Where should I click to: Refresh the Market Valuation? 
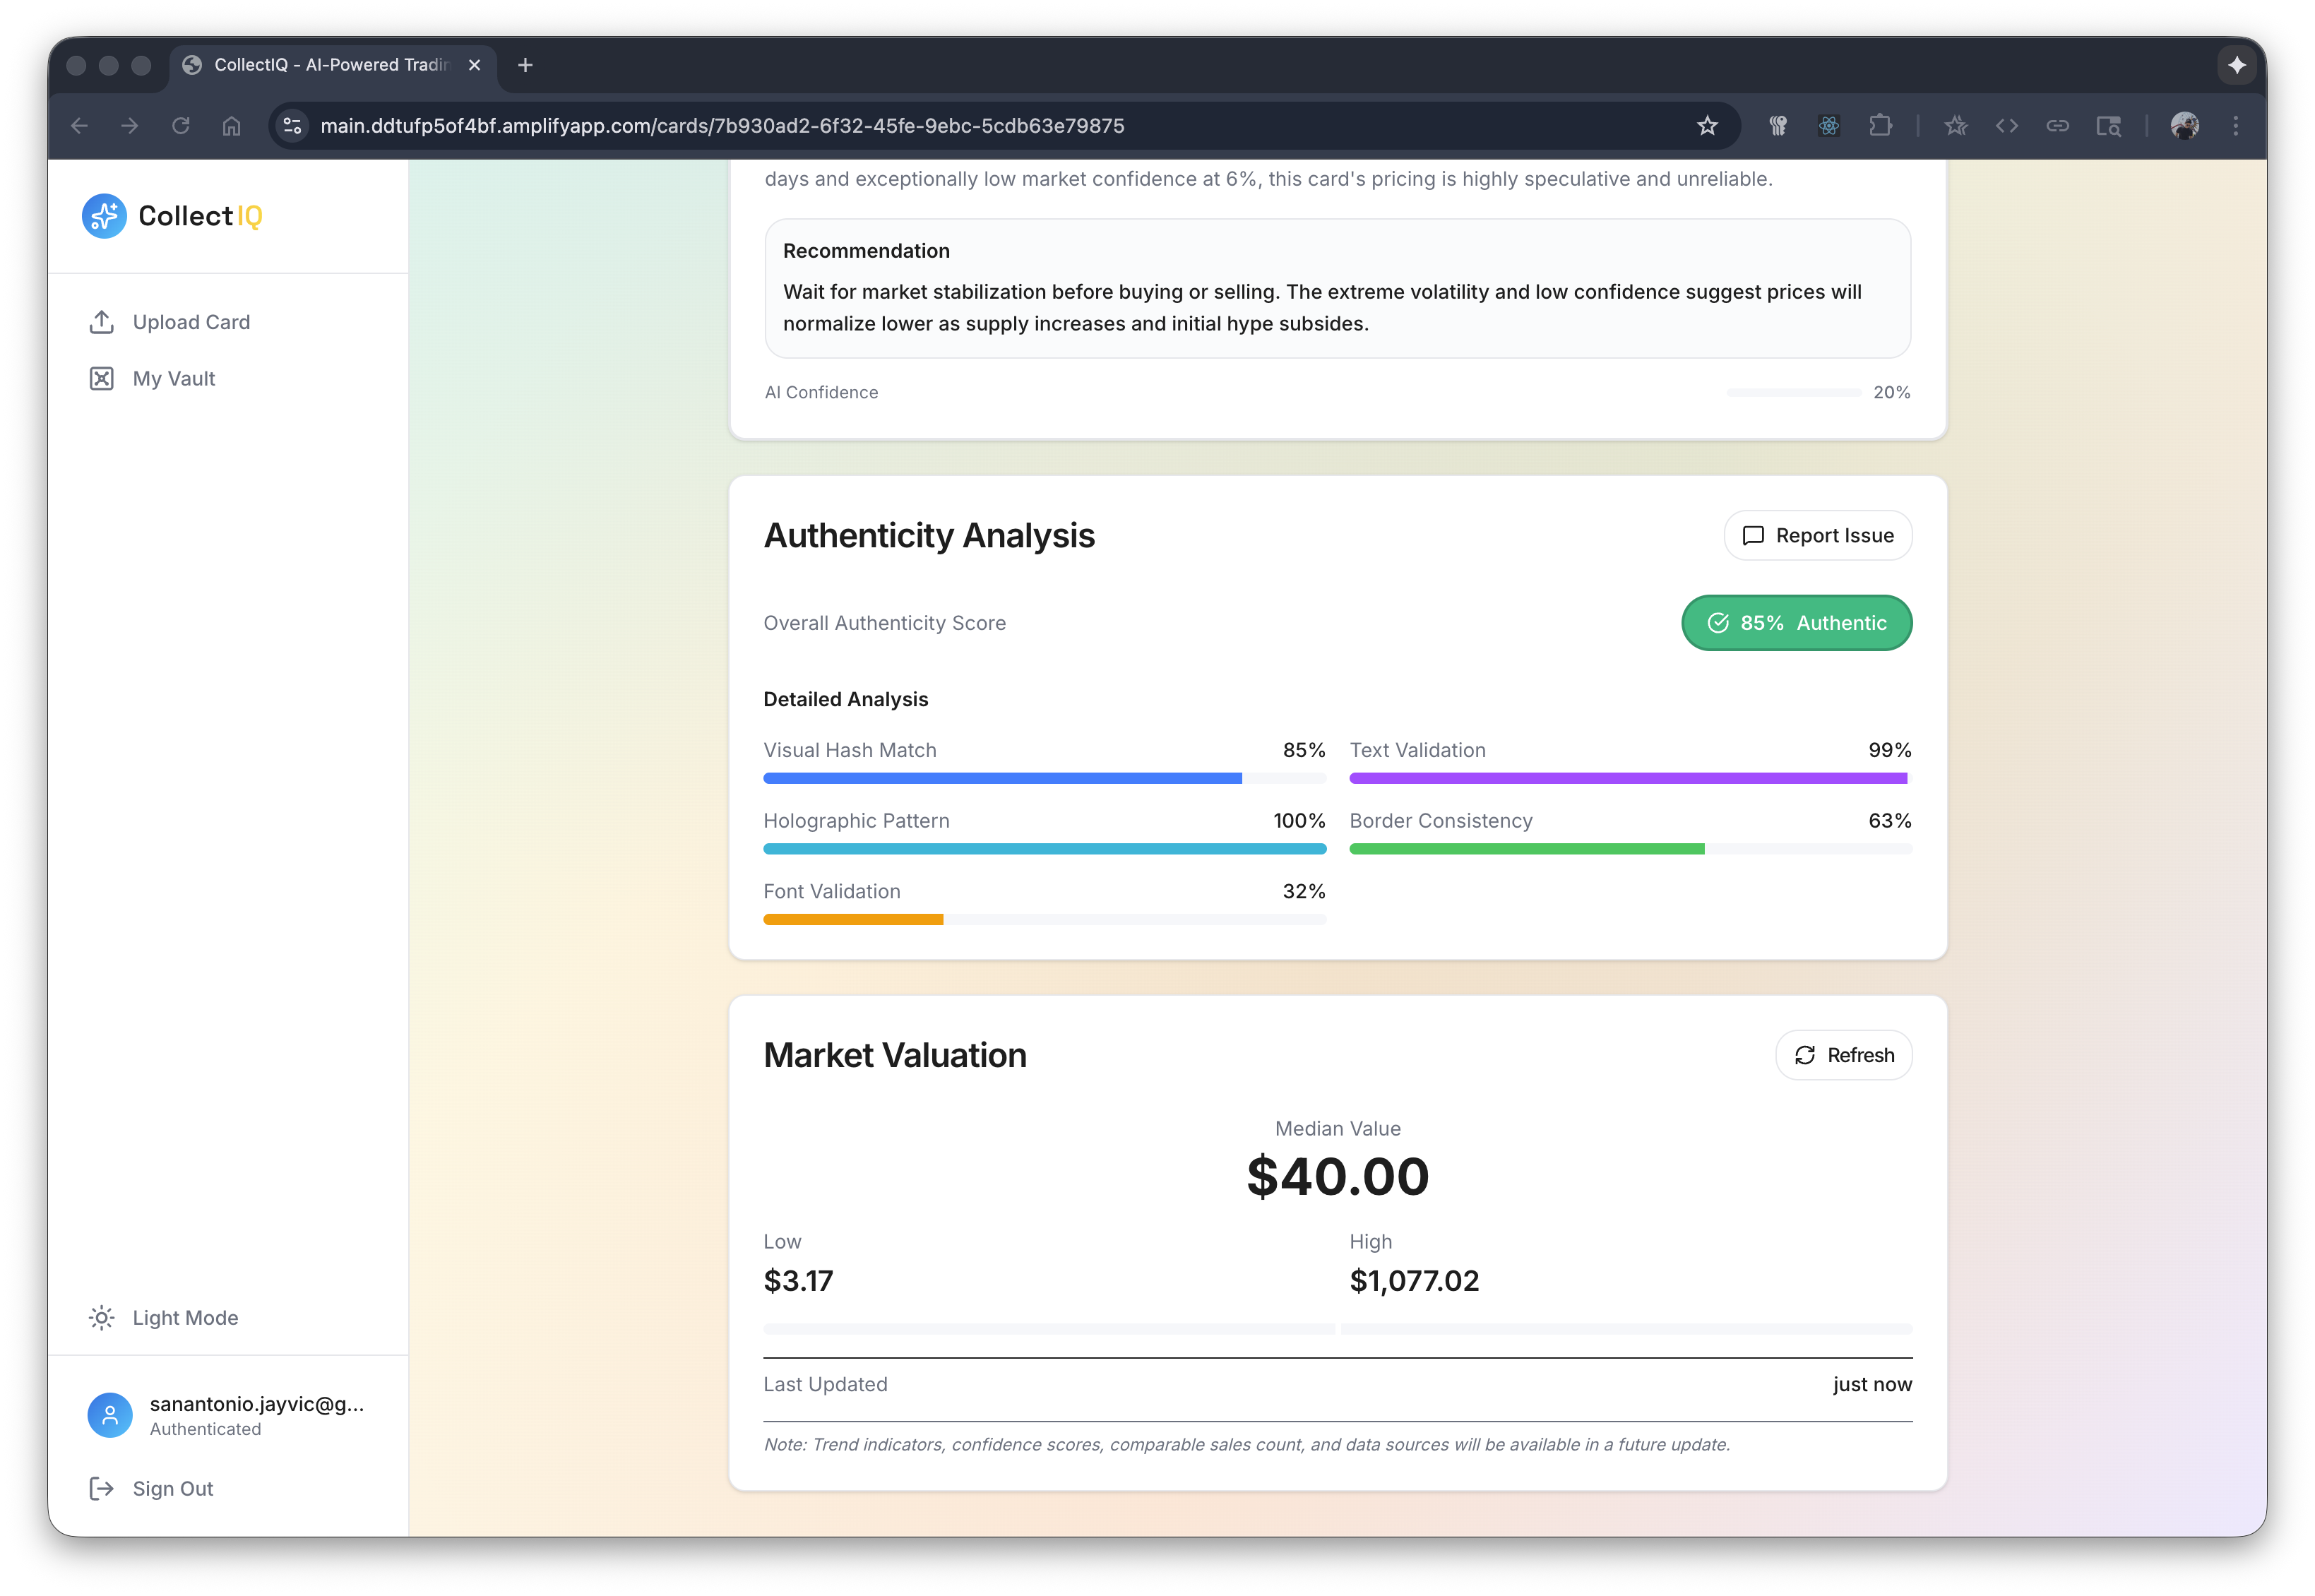click(x=1843, y=1055)
